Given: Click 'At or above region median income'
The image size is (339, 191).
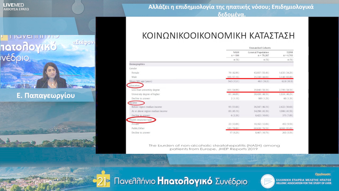Looking at the screenshot, I should click(x=149, y=111).
